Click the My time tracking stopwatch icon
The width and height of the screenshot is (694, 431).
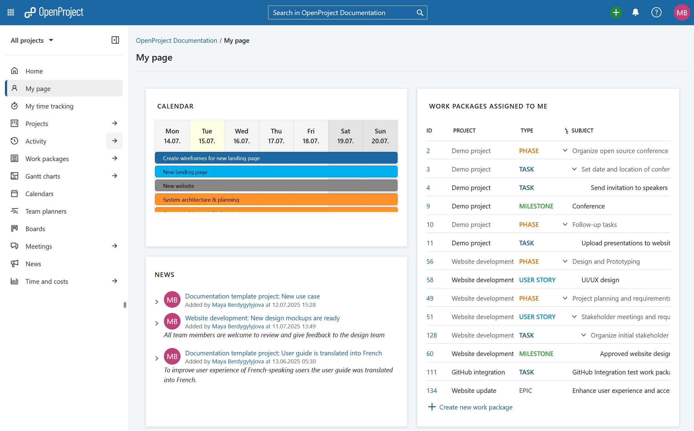coord(14,106)
